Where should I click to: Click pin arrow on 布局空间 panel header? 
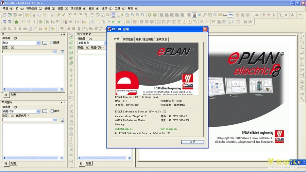tap(61, 102)
